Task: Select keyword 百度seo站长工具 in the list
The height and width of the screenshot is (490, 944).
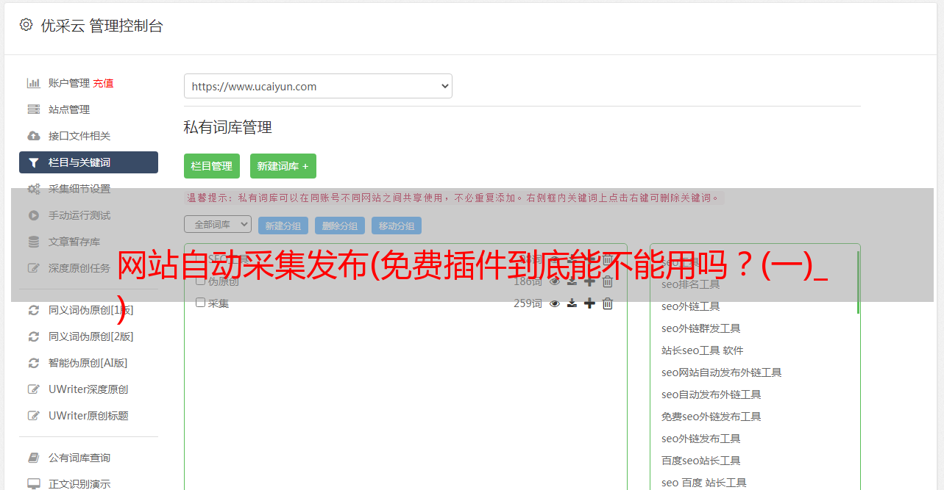Action: click(x=700, y=461)
